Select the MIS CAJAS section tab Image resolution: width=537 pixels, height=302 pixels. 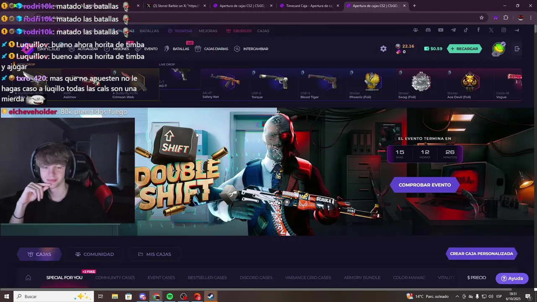click(x=154, y=254)
